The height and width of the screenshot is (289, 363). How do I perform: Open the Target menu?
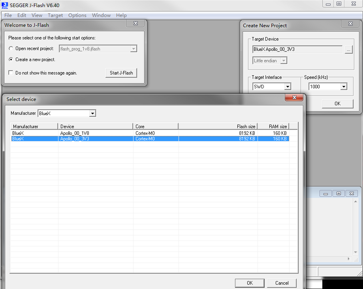point(55,15)
